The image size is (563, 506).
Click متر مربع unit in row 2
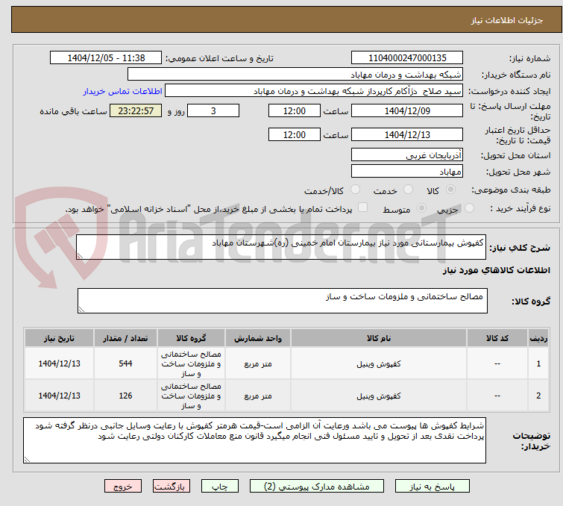(258, 396)
